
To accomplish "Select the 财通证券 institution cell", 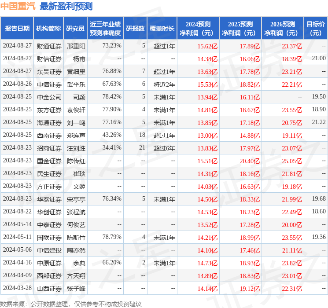I will pos(49,46).
